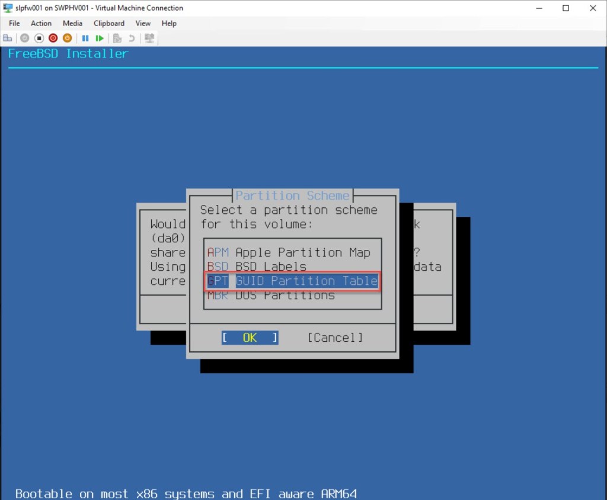Open the Media menu
Viewport: 607px width, 500px height.
pyautogui.click(x=72, y=23)
